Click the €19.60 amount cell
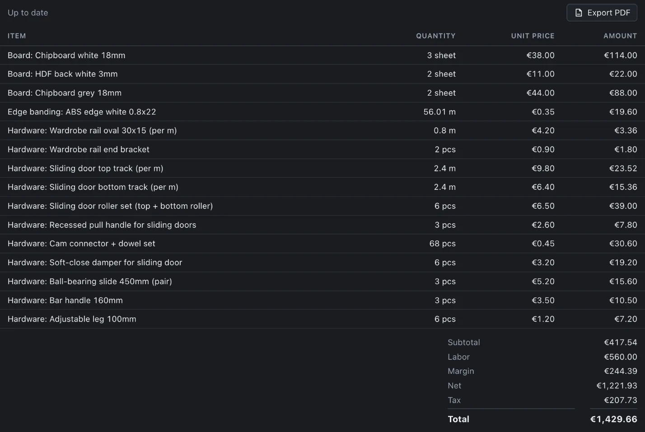The width and height of the screenshot is (645, 432). click(x=623, y=112)
